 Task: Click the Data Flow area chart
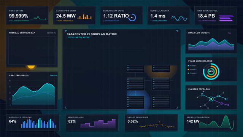point(211,44)
